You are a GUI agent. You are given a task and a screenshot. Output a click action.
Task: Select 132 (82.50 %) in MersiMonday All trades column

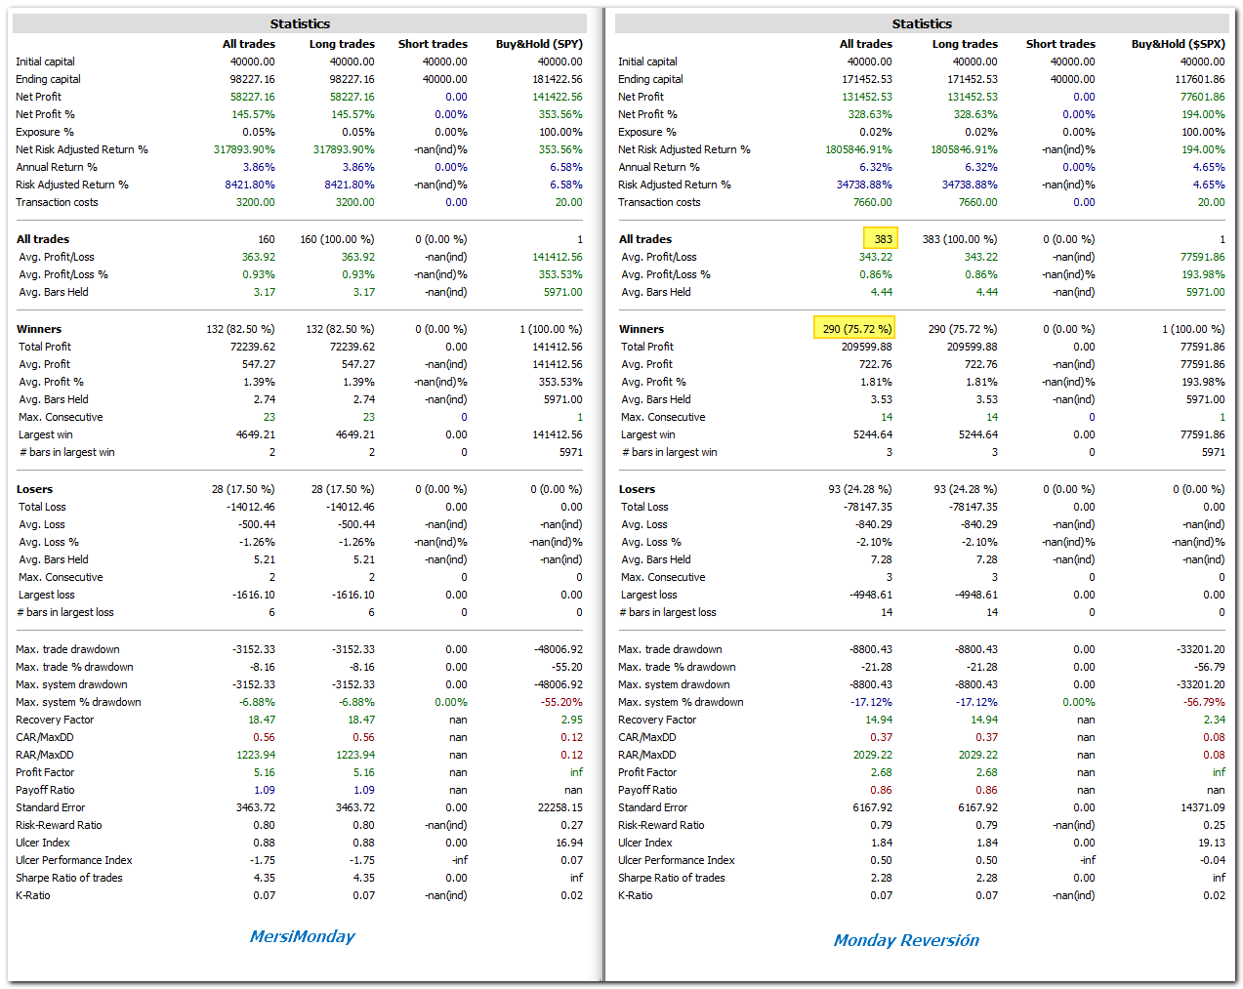click(x=240, y=329)
